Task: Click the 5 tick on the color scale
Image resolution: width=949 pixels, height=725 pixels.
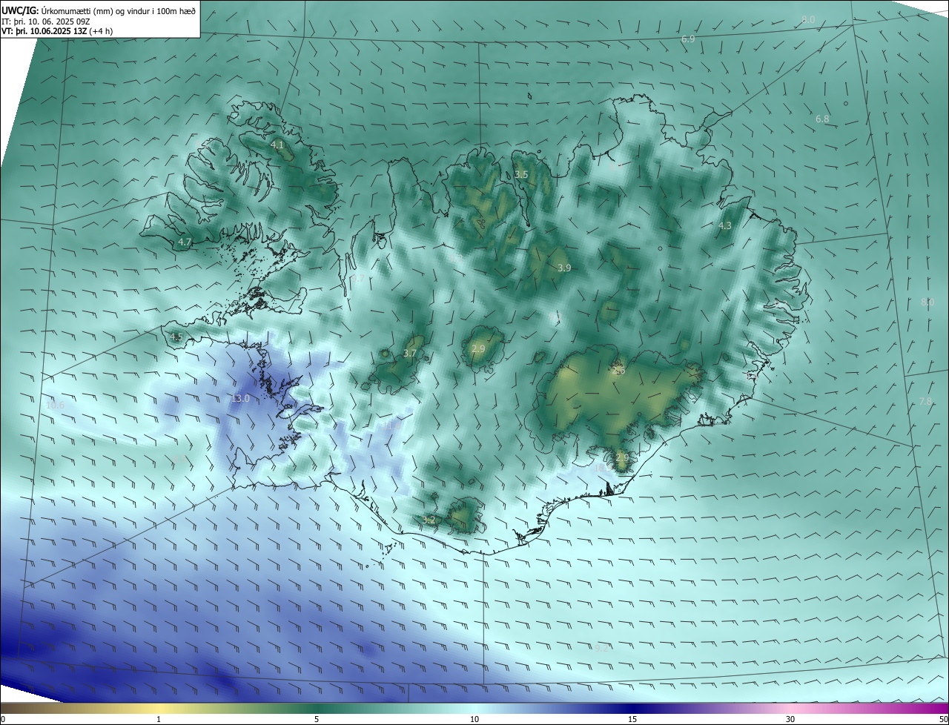Action: 317,720
